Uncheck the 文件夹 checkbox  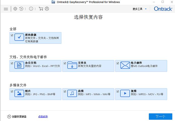pos(65,63)
